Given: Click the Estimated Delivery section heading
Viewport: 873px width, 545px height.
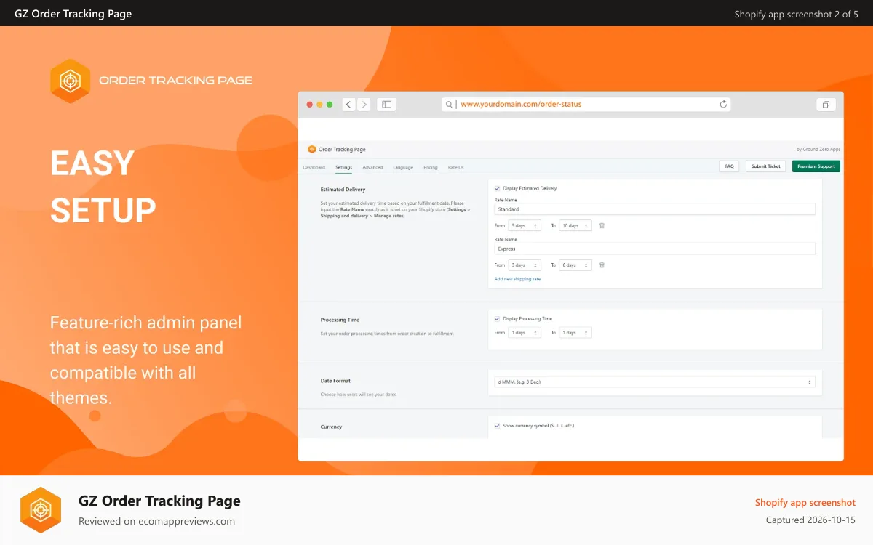Looking at the screenshot, I should point(343,190).
